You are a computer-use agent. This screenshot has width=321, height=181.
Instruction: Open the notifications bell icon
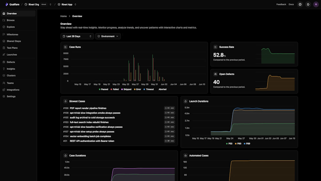pos(308,4)
